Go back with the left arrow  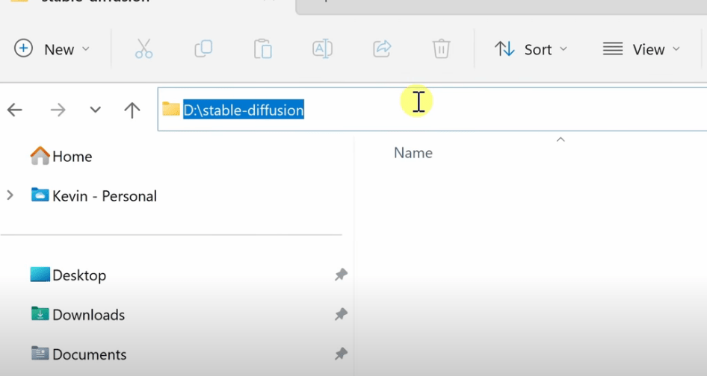point(15,110)
